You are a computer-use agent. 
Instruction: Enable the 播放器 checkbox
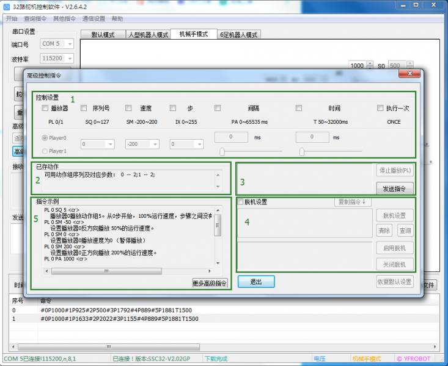[x=45, y=109]
